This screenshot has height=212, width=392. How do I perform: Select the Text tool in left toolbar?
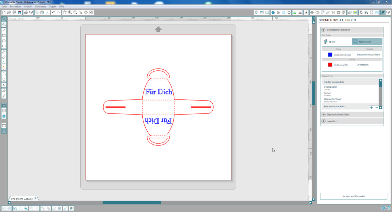coord(4,85)
